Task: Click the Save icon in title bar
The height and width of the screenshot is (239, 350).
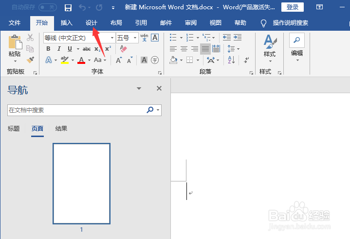Action: [68, 8]
